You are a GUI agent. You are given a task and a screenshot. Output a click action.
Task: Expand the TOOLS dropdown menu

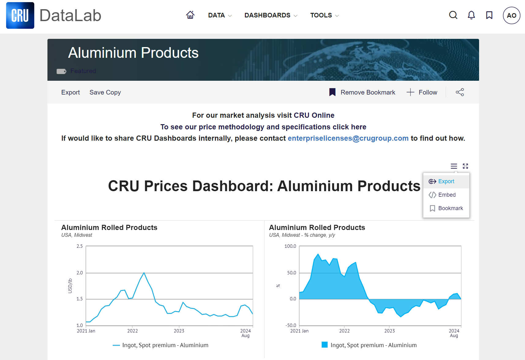click(x=324, y=15)
